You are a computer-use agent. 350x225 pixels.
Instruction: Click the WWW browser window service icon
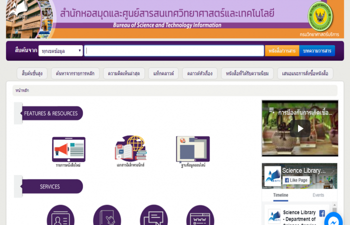(x=200, y=215)
